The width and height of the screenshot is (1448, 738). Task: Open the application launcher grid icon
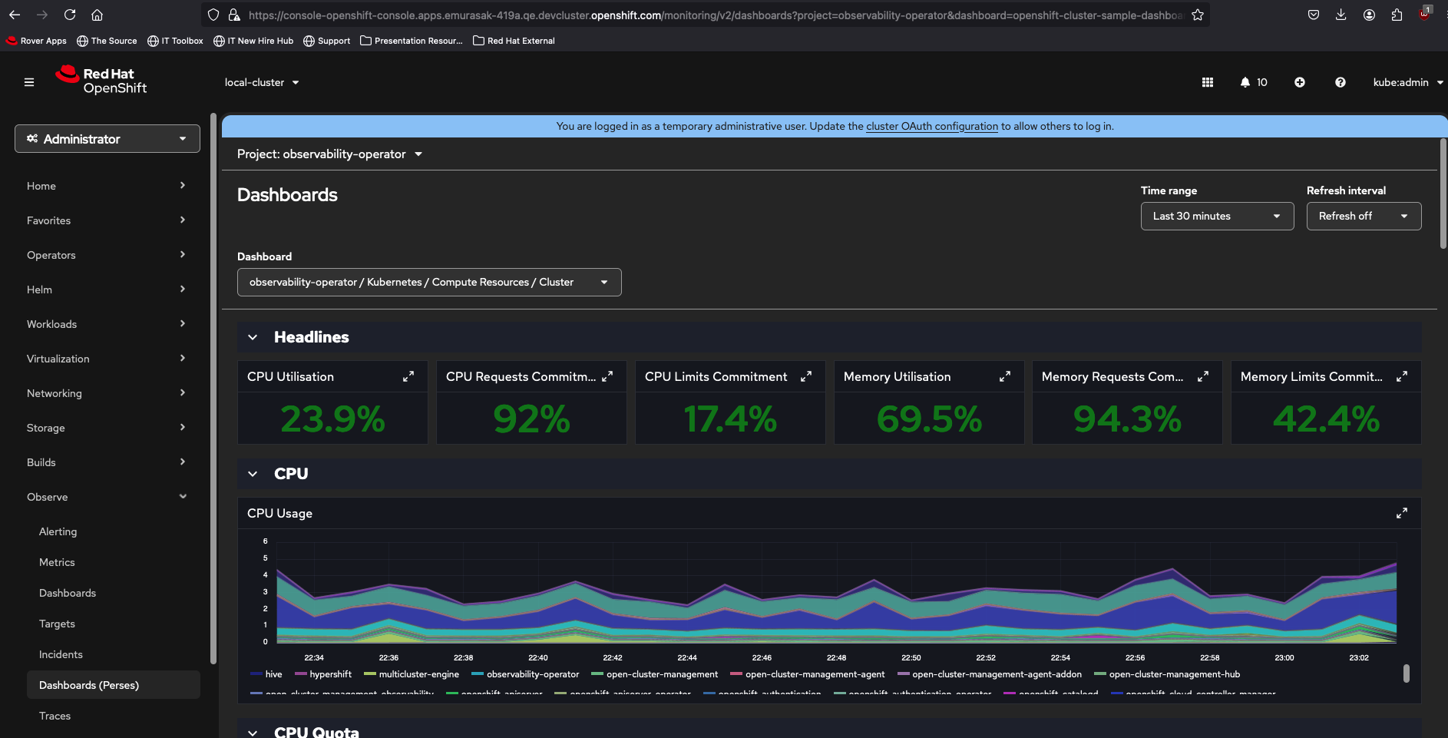click(1207, 82)
